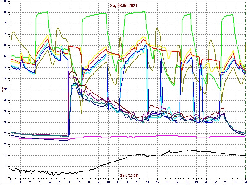Screen dimensions: 247x185
Task: Click hour '14' on the time axis
Action: click(x=148, y=182)
